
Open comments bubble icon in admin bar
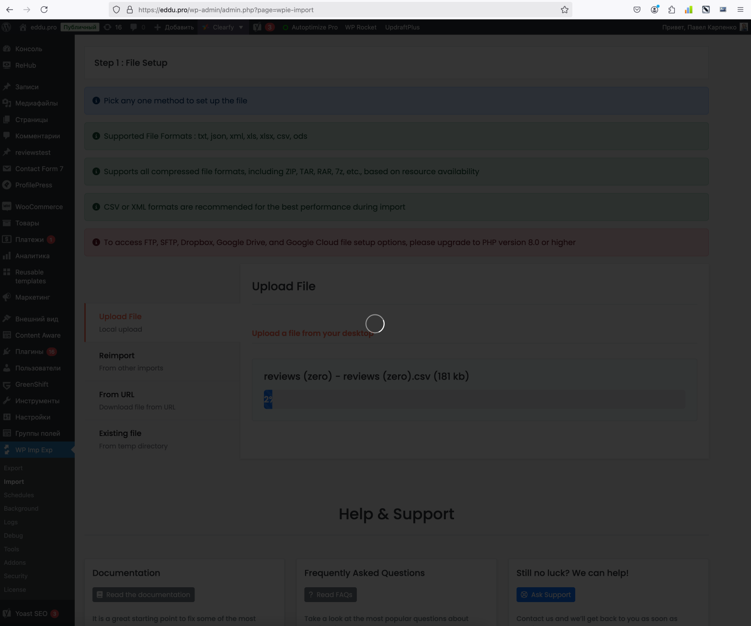137,27
